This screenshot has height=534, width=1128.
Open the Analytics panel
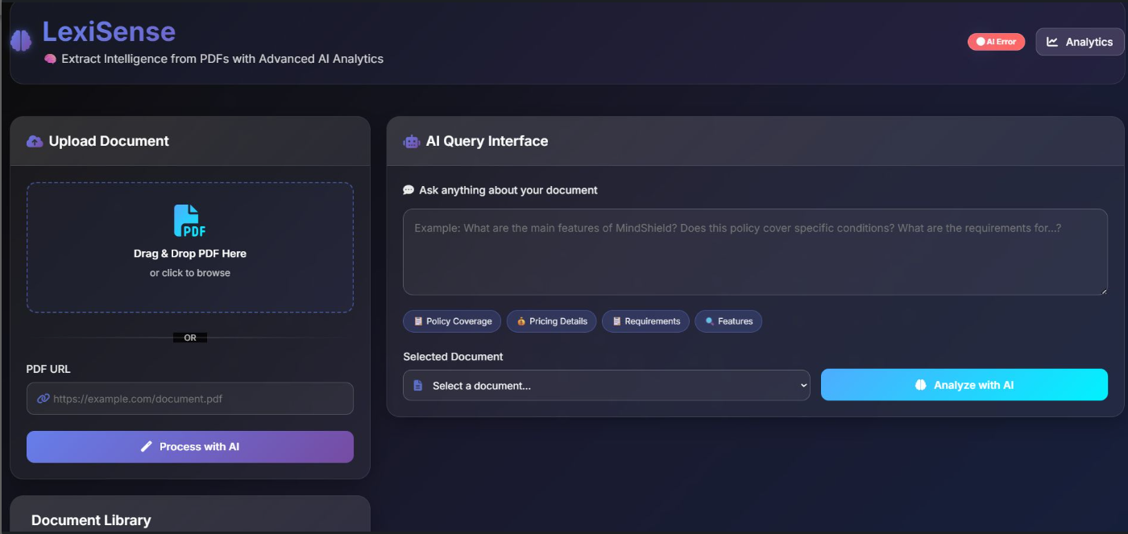[x=1080, y=42]
